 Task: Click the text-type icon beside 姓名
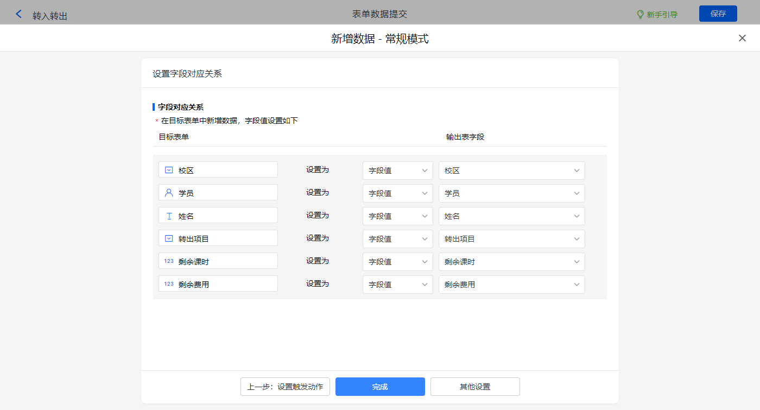pyautogui.click(x=169, y=216)
